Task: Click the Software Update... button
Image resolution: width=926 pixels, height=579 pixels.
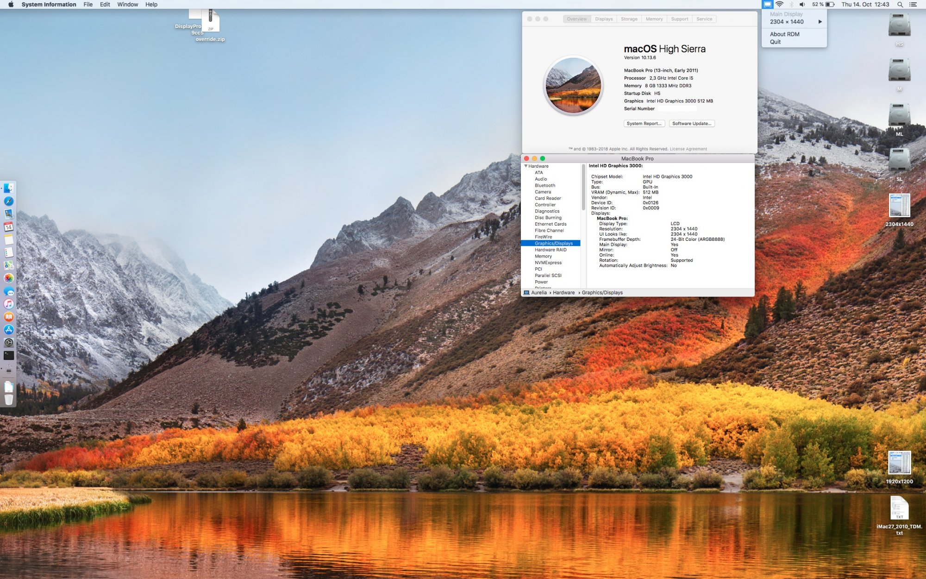Action: click(x=691, y=124)
